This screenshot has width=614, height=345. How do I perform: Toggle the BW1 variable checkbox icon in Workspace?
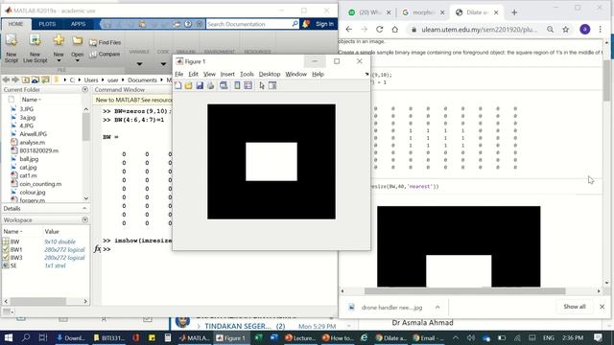click(x=6, y=249)
